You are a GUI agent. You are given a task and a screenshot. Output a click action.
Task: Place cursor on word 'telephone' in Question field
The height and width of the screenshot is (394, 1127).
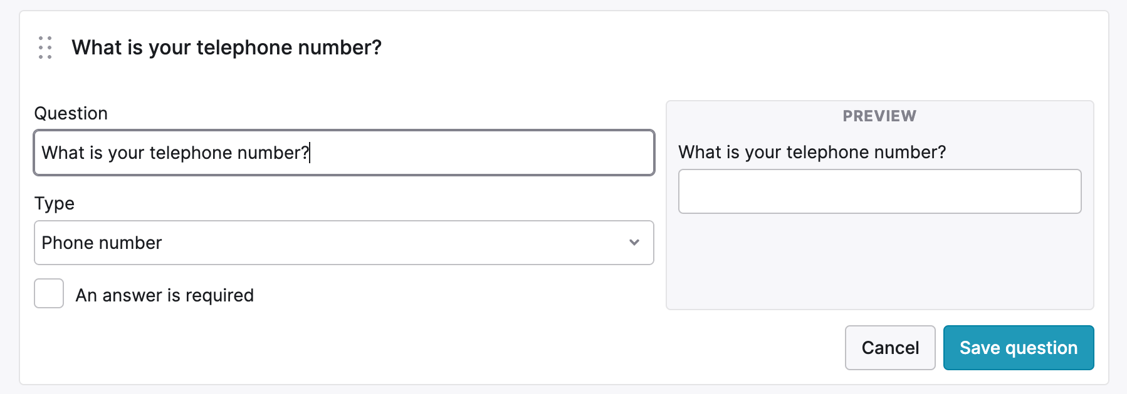point(191,153)
